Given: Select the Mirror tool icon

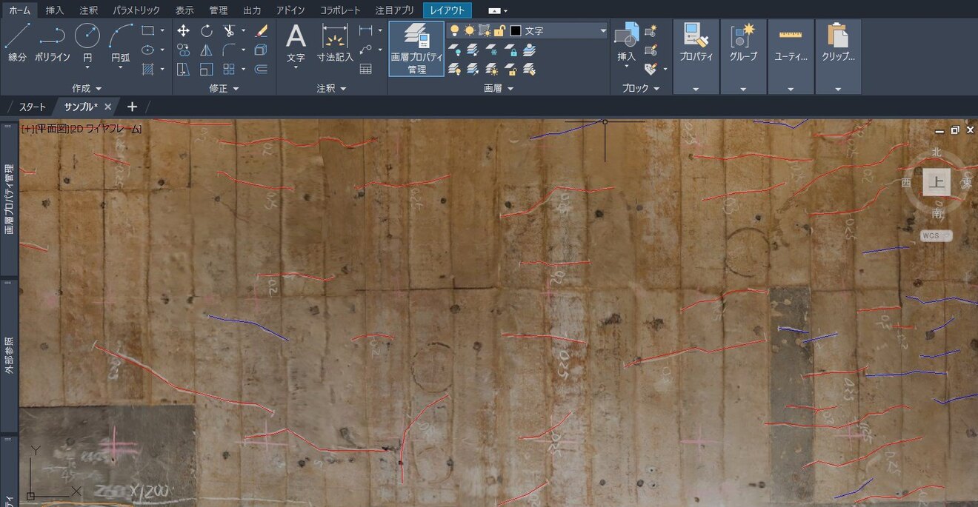Looking at the screenshot, I should pos(207,50).
